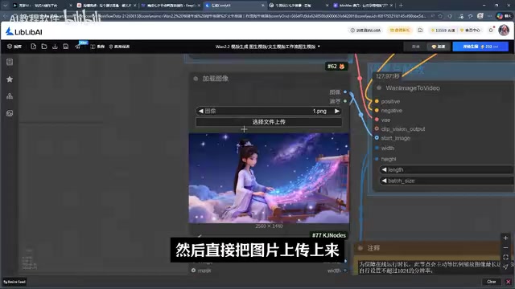
Task: Decrease the batch_size value arrow
Action: (384, 181)
